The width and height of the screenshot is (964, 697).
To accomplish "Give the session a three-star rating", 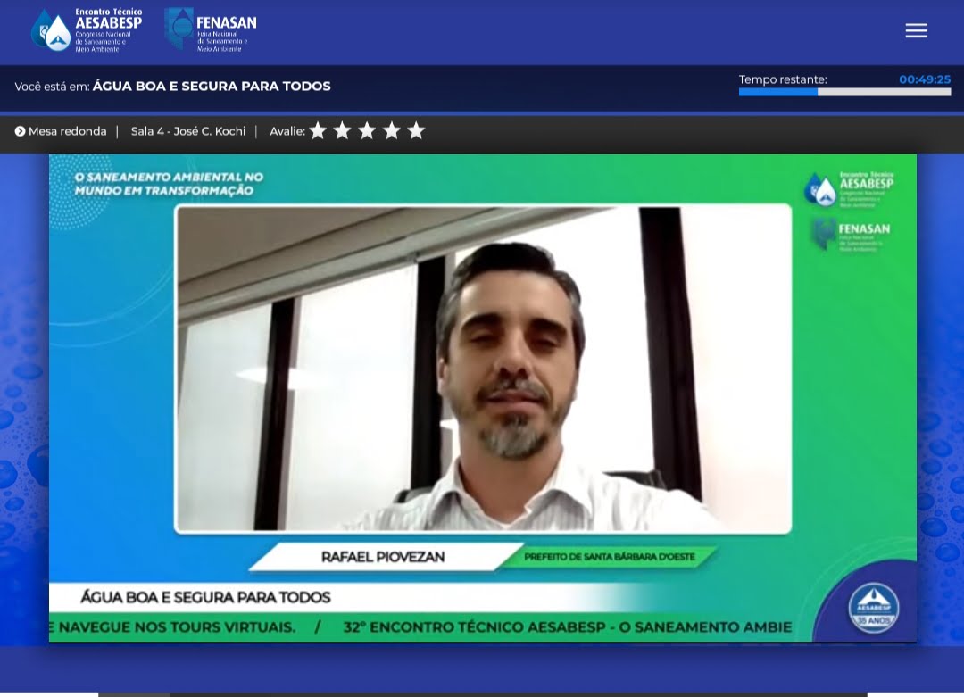I will 367,131.
